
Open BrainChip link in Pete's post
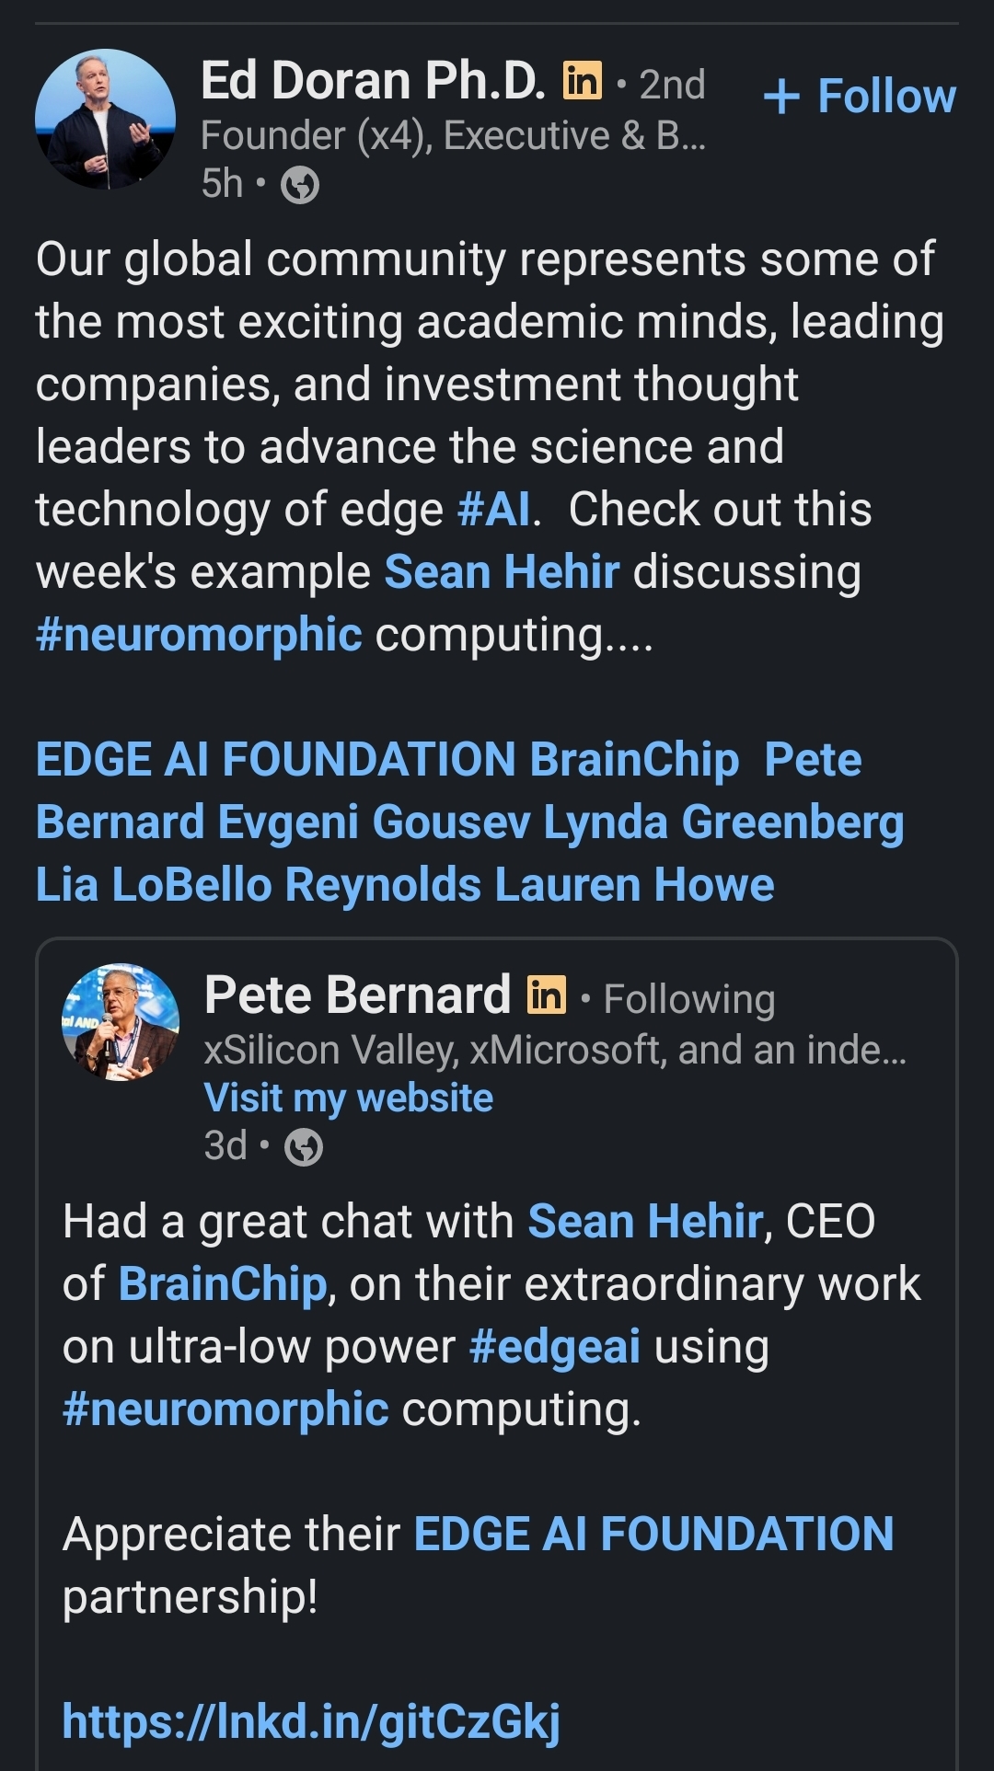click(223, 1284)
